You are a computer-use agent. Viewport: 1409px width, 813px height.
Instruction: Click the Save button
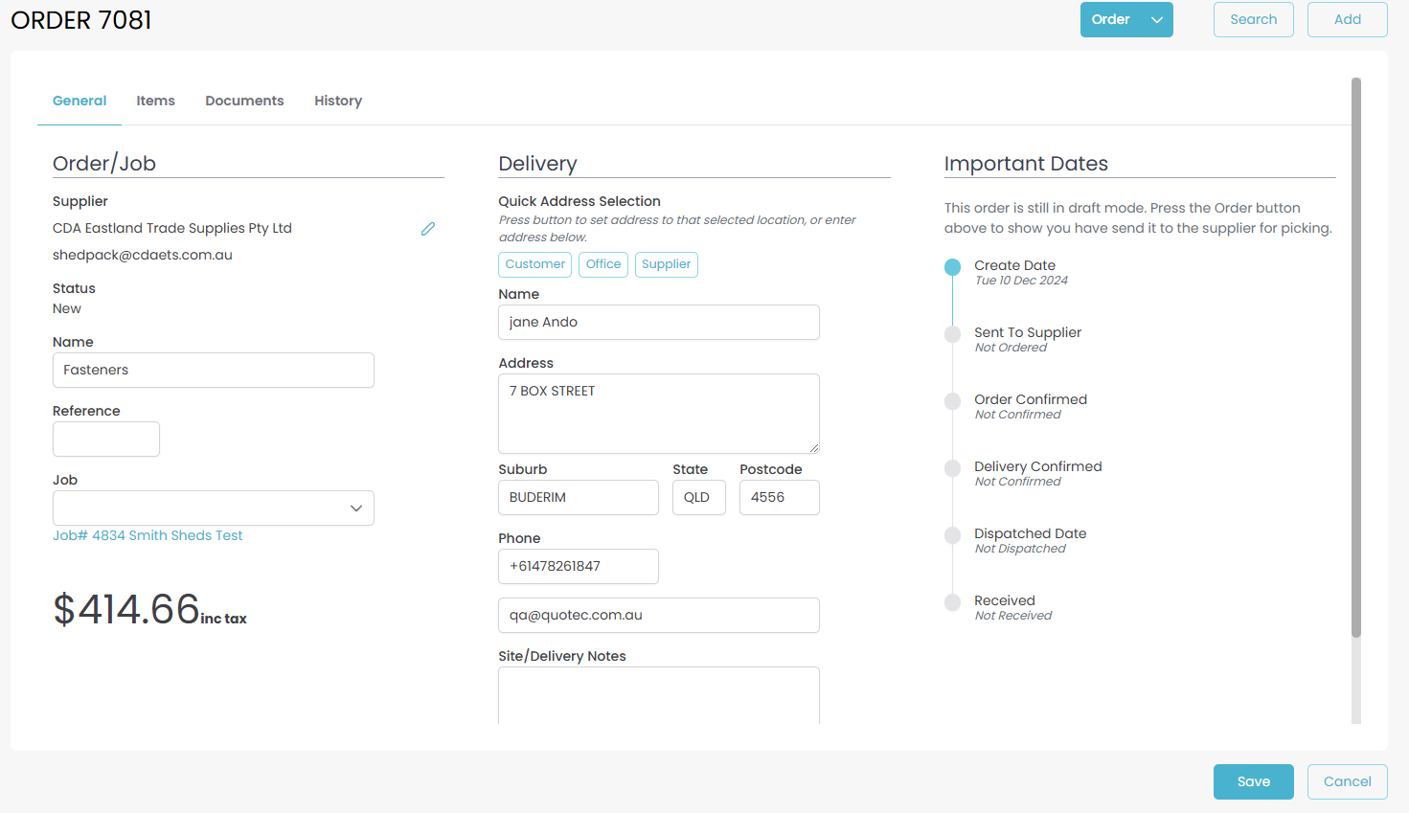(1253, 781)
